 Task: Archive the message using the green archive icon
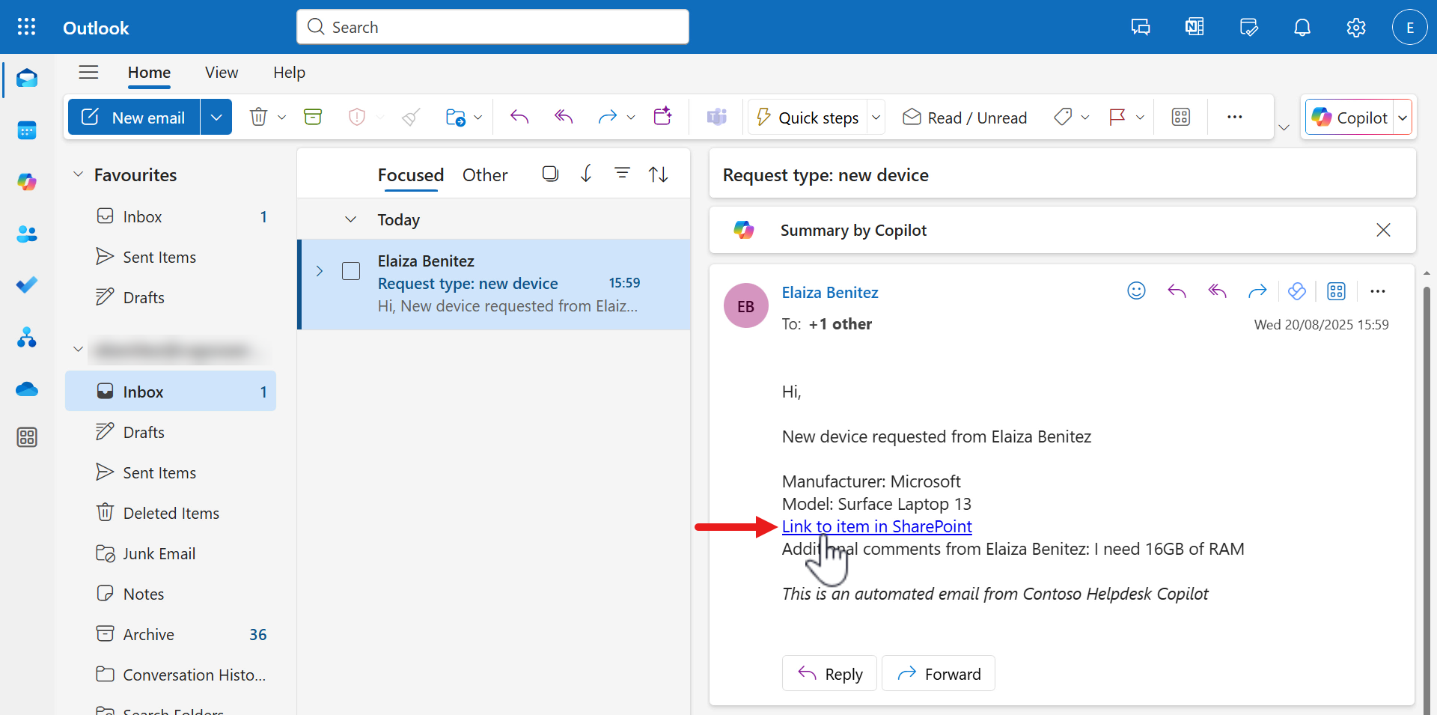(x=313, y=117)
